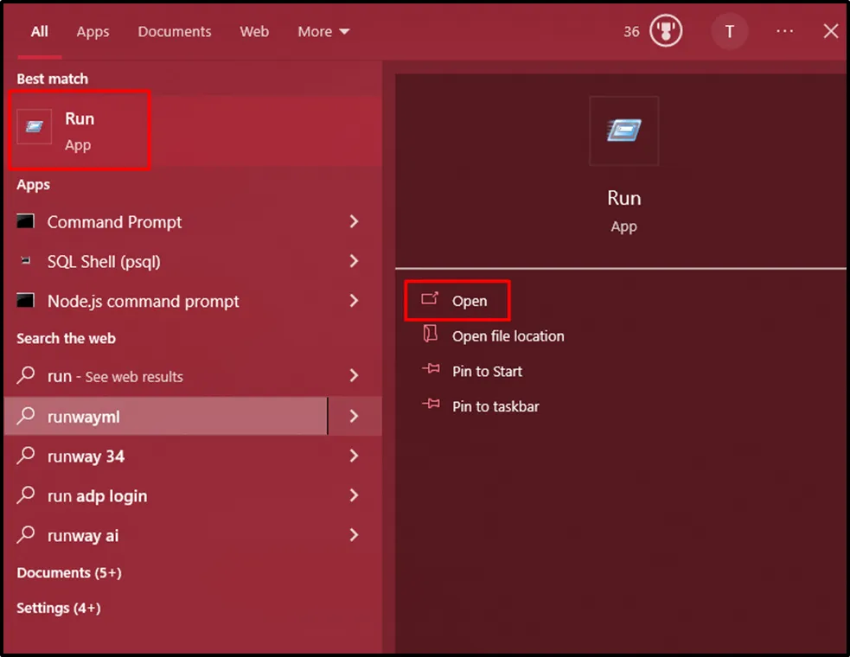This screenshot has height=657, width=850.
Task: Expand Command Prompt result arrow
Action: click(x=354, y=222)
